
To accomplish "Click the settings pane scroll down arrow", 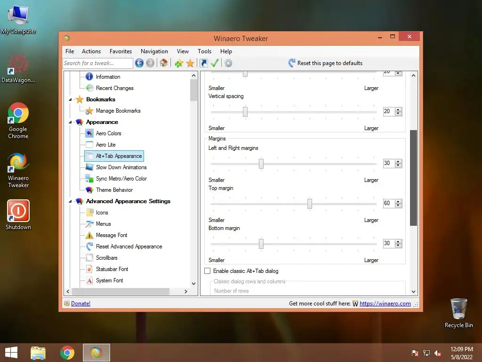I will tap(413, 292).
